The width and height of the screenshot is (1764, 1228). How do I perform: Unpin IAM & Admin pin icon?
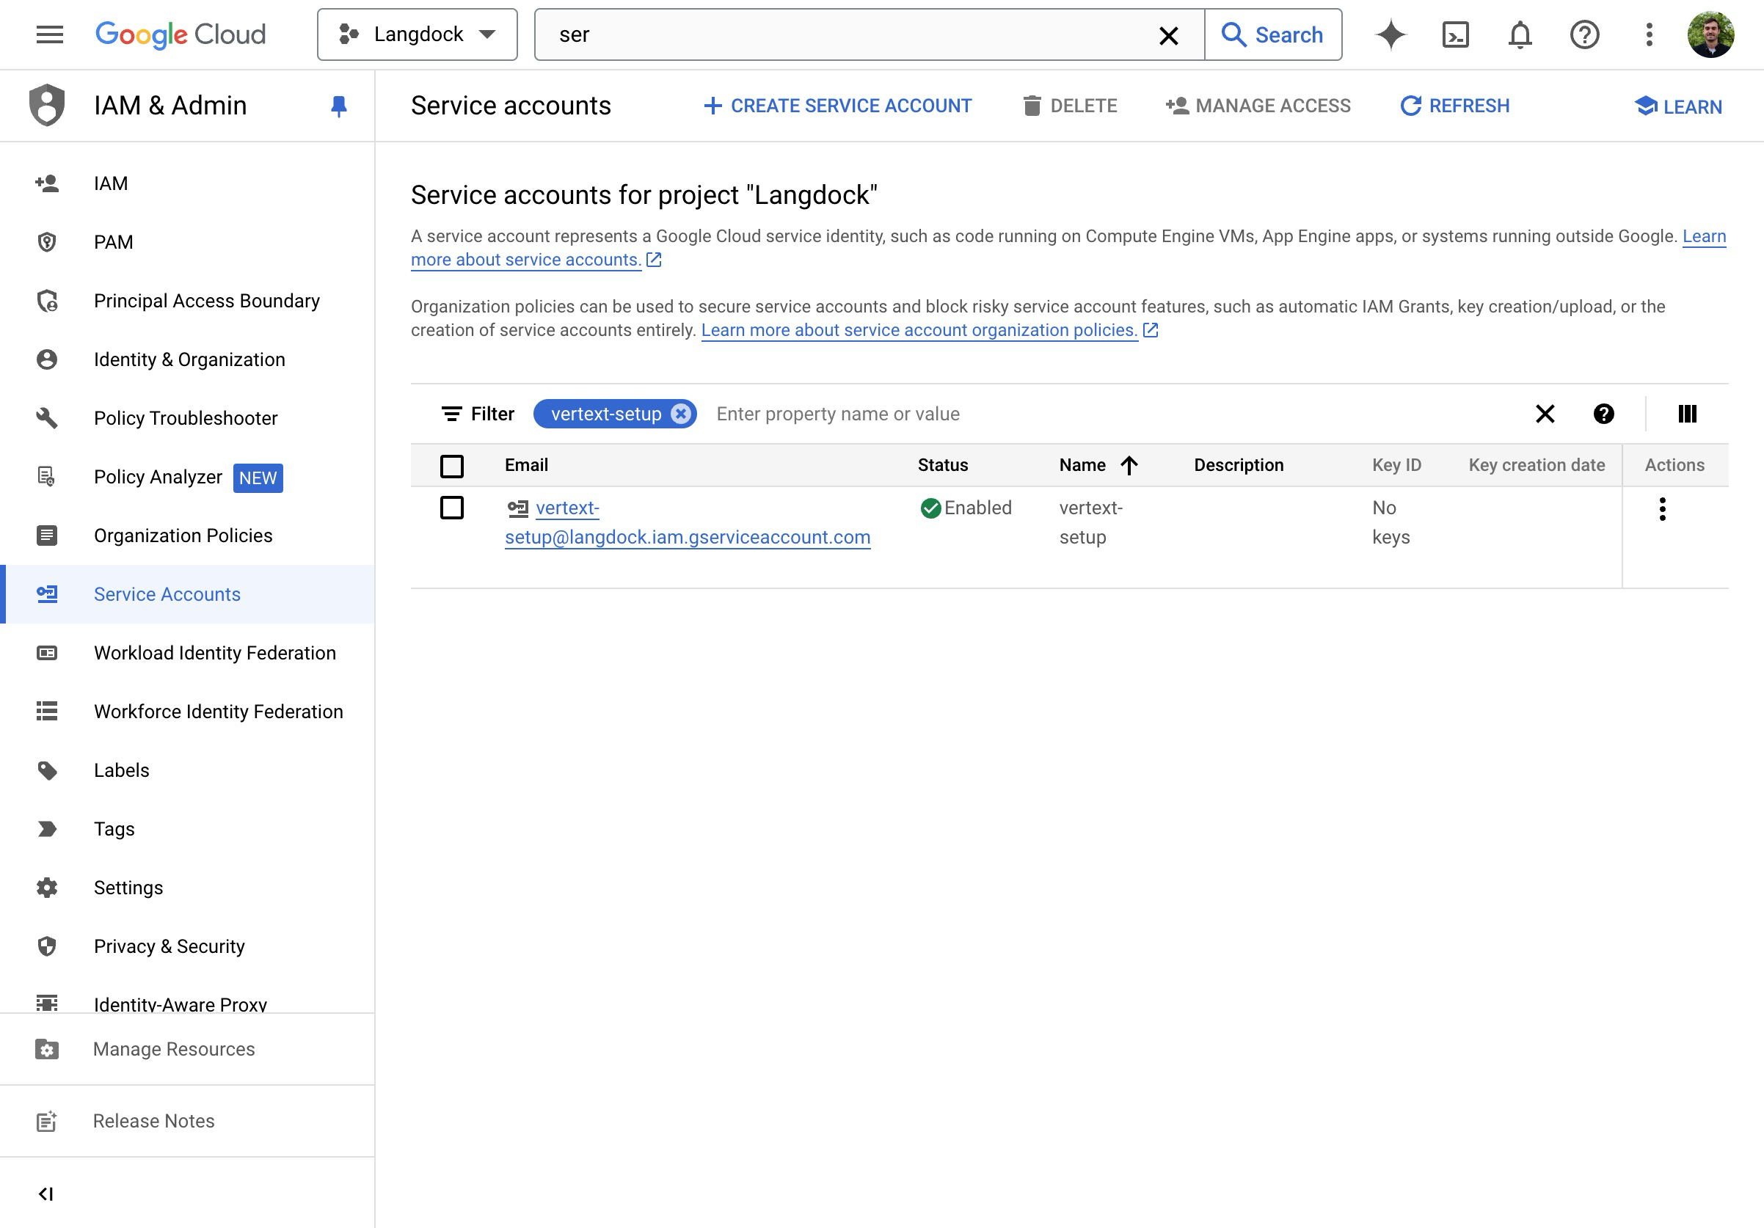pyautogui.click(x=338, y=106)
